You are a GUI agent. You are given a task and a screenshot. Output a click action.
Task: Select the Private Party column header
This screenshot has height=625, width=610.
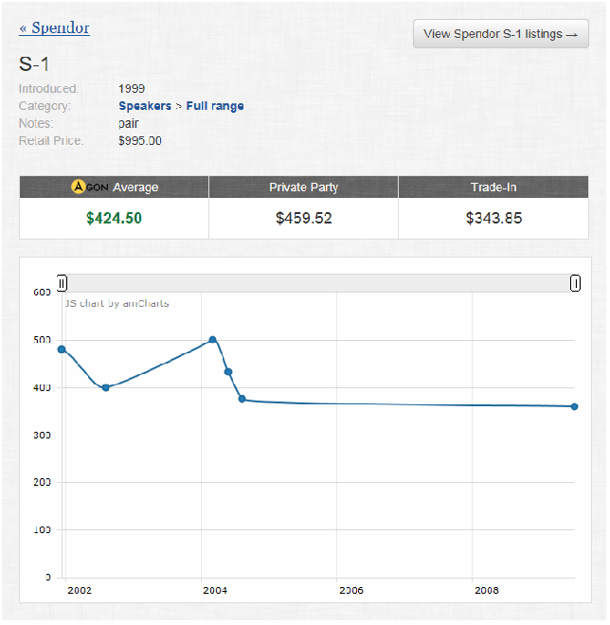coord(304,187)
